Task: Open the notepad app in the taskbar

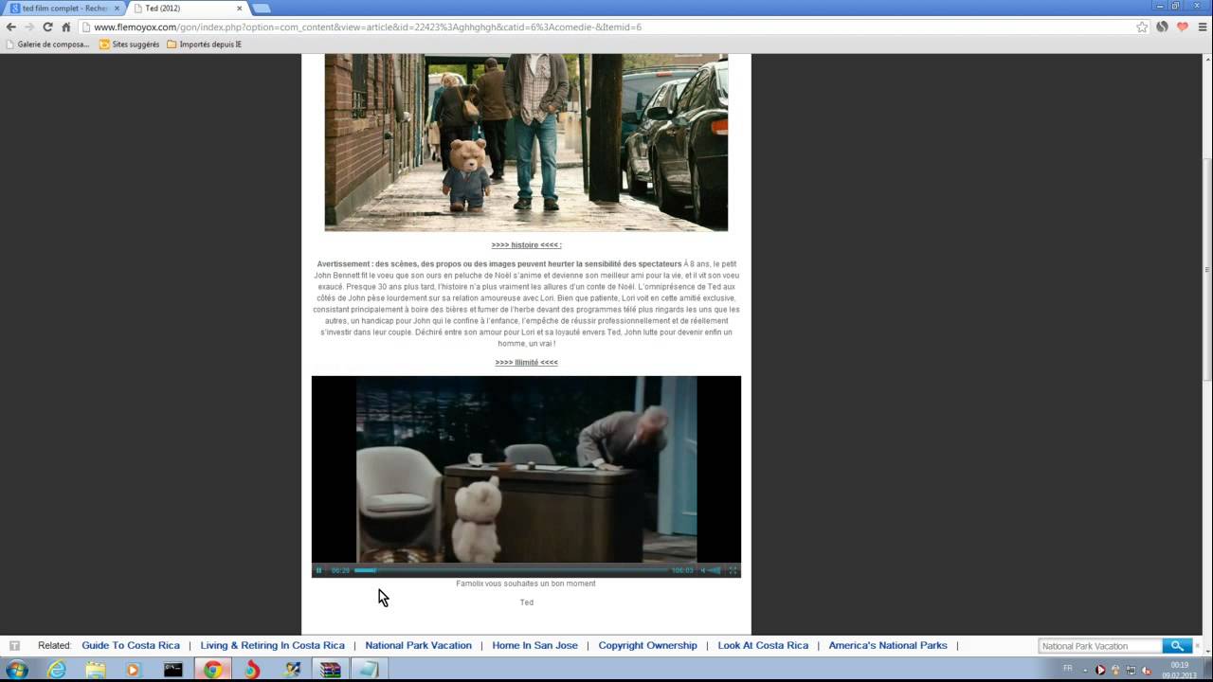Action: [368, 670]
